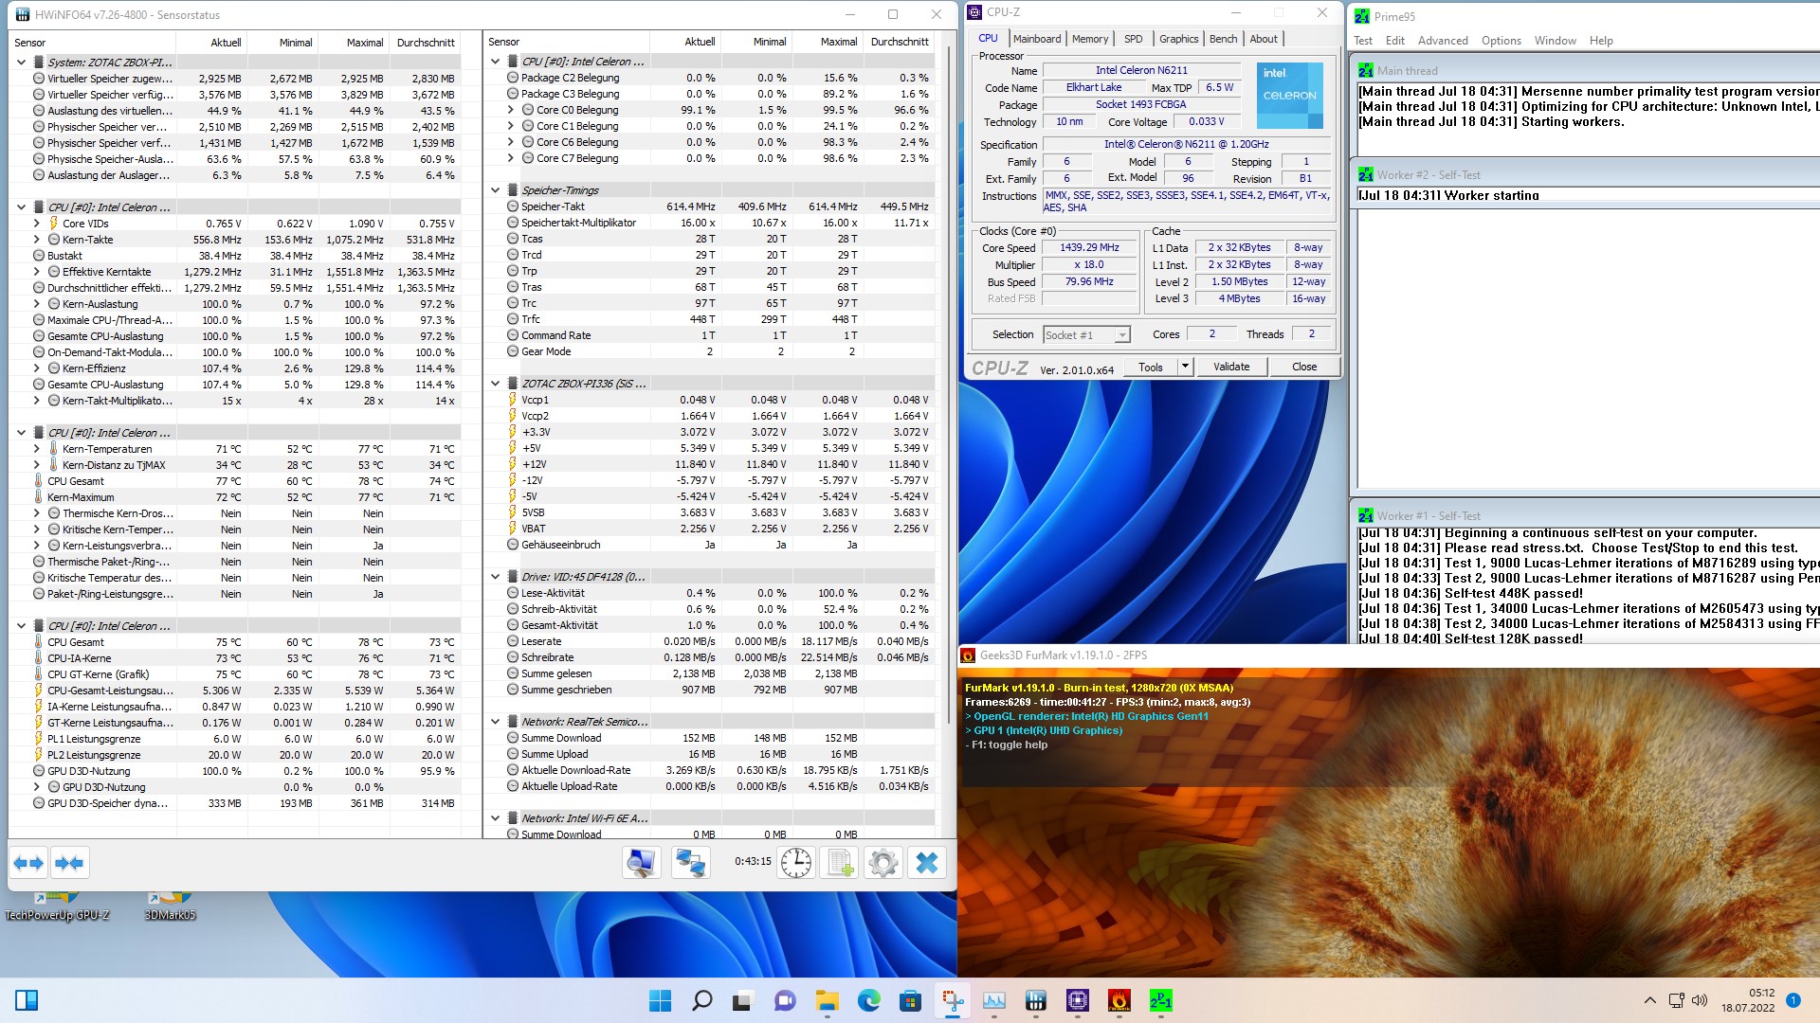Collapse ZOTAC ZBOX-PI336 voltage group
1820x1023 pixels.
(x=495, y=384)
